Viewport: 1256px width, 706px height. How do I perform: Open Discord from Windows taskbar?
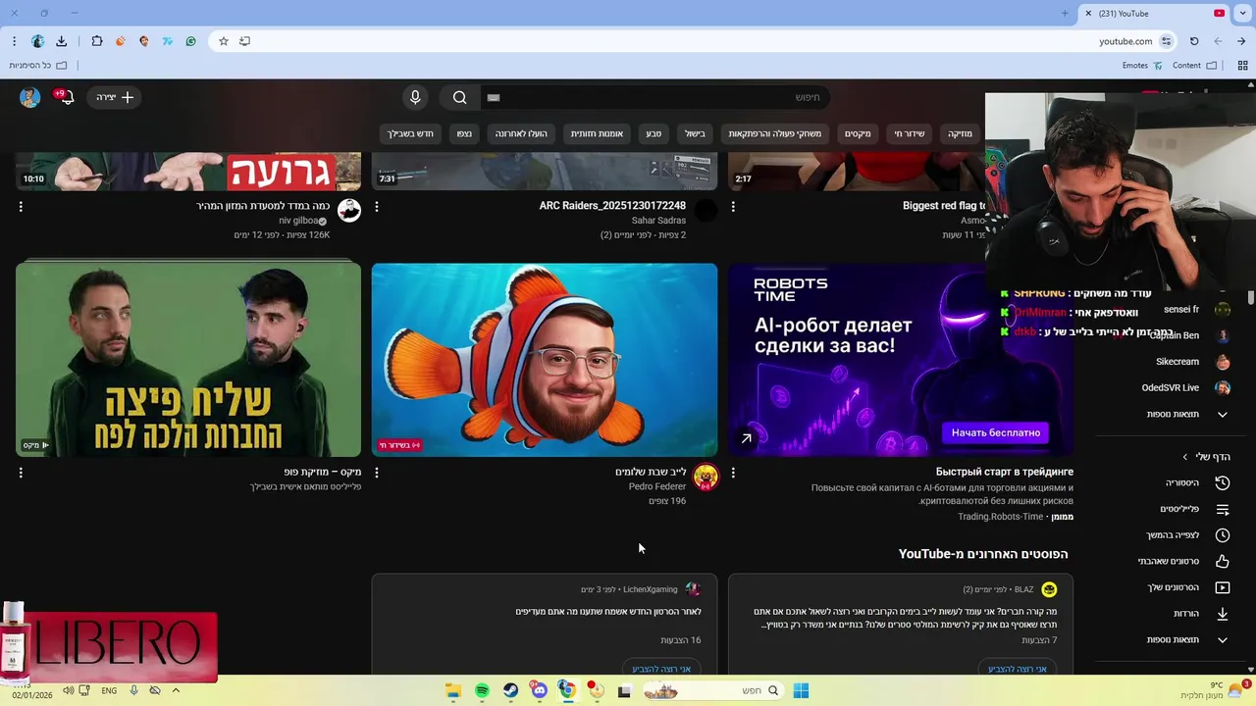pos(539,690)
